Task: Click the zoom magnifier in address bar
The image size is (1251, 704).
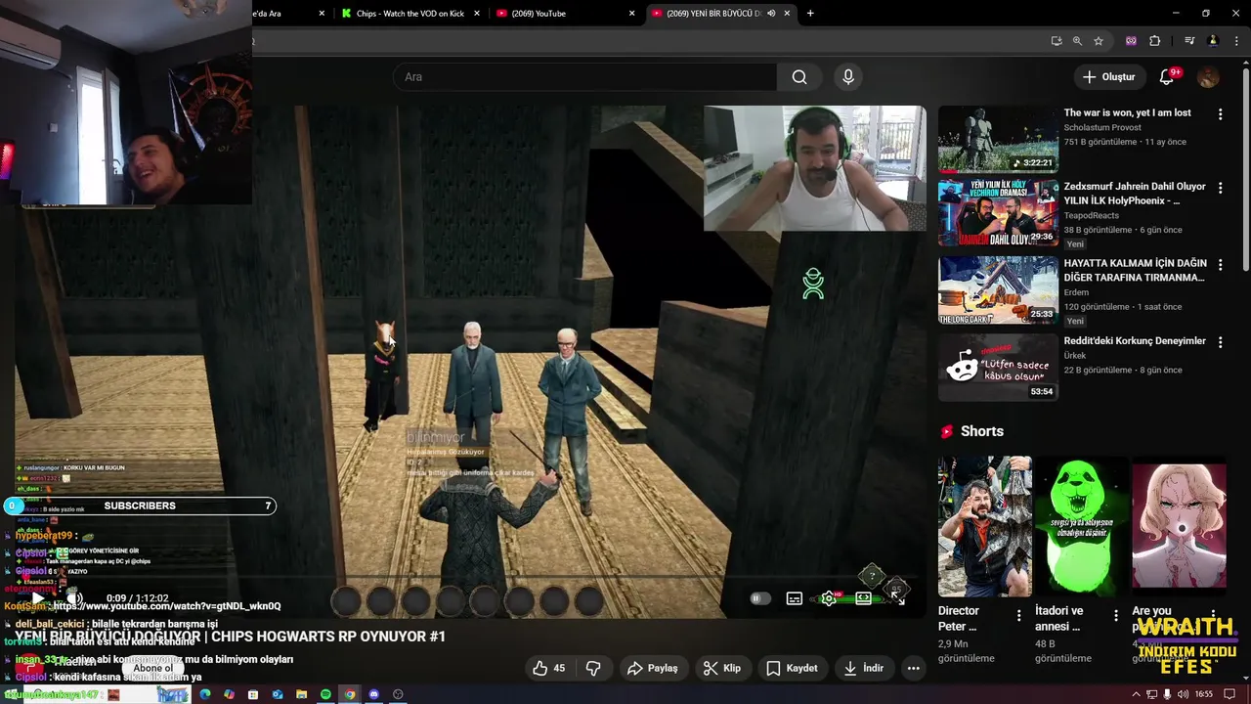Action: tap(1077, 41)
